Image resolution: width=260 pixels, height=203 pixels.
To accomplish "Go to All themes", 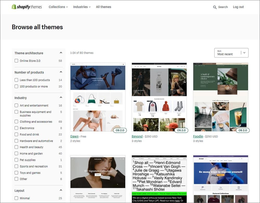I will (x=103, y=7).
